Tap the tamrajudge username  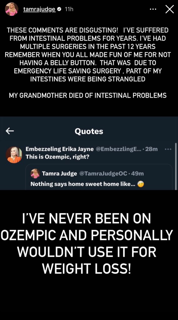39,9
